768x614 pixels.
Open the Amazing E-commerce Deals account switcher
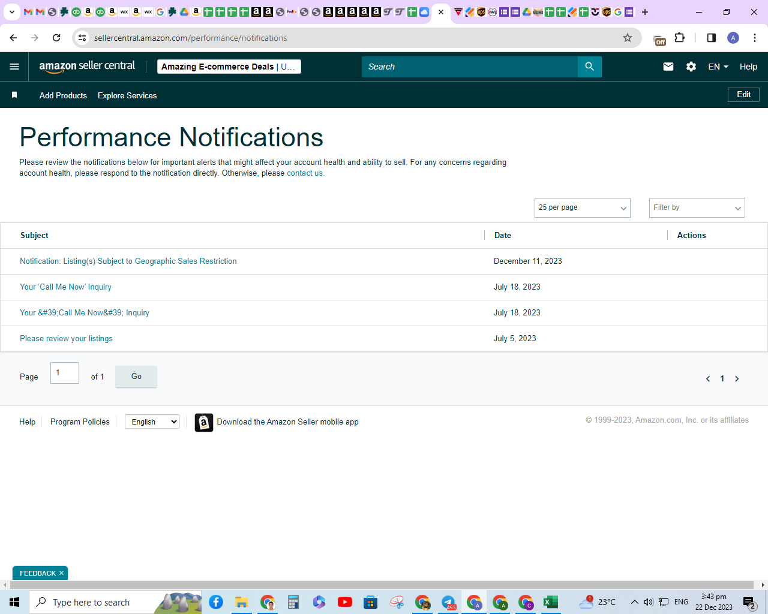click(229, 67)
